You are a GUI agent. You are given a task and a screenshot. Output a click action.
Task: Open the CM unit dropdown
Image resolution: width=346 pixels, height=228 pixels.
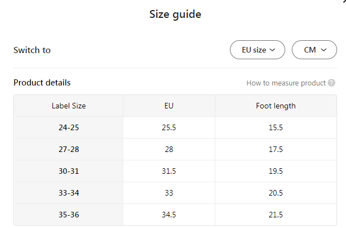point(314,50)
